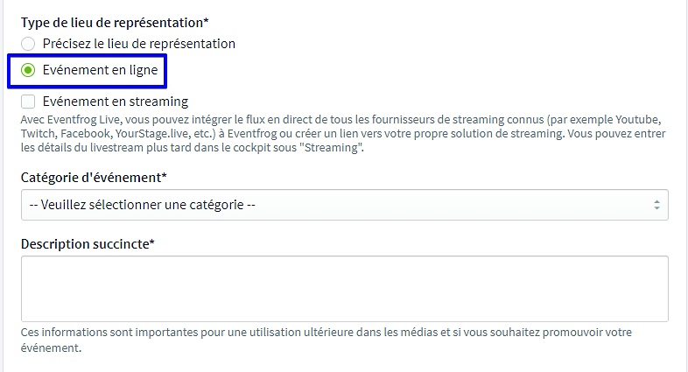Enable the 'Evénement en streaming' checkbox
Screen dimensions: 688x372
[29, 102]
